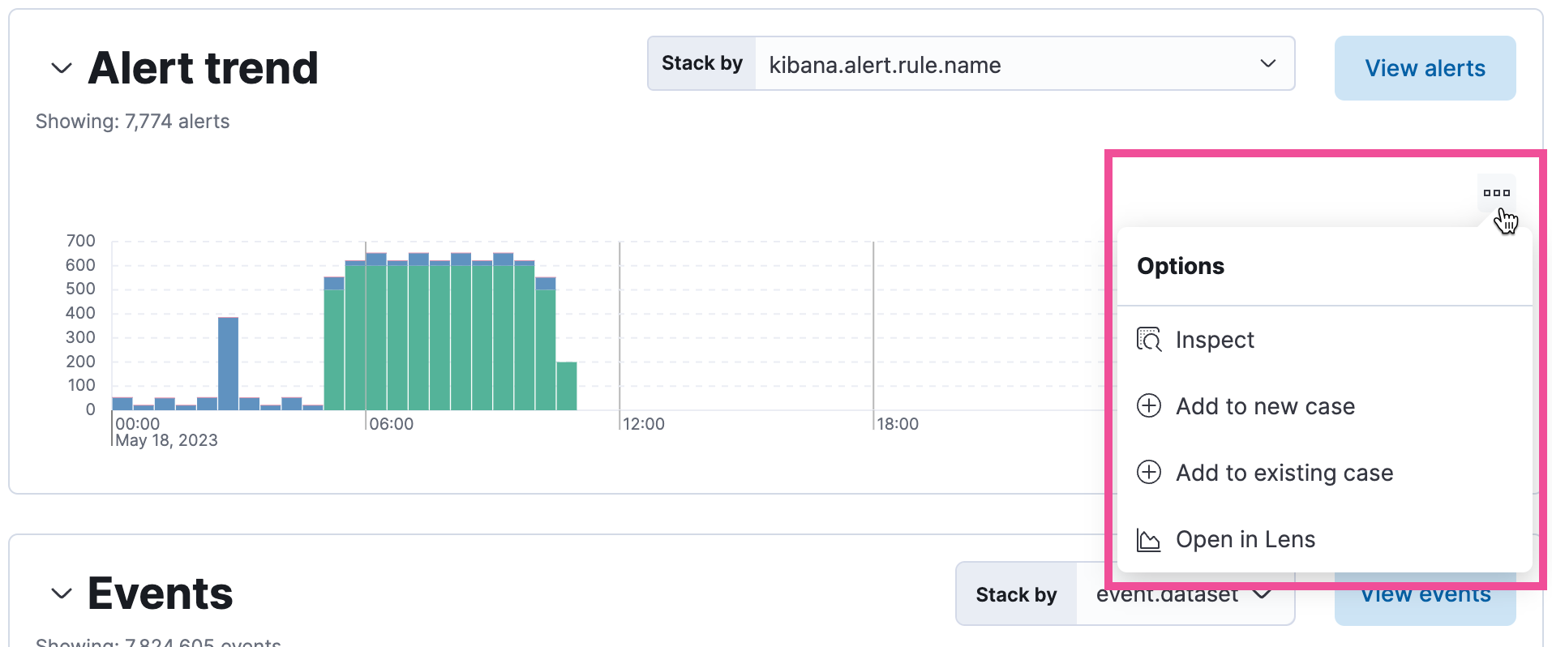
Task: Collapse the Events section chevron
Action: coord(62,594)
